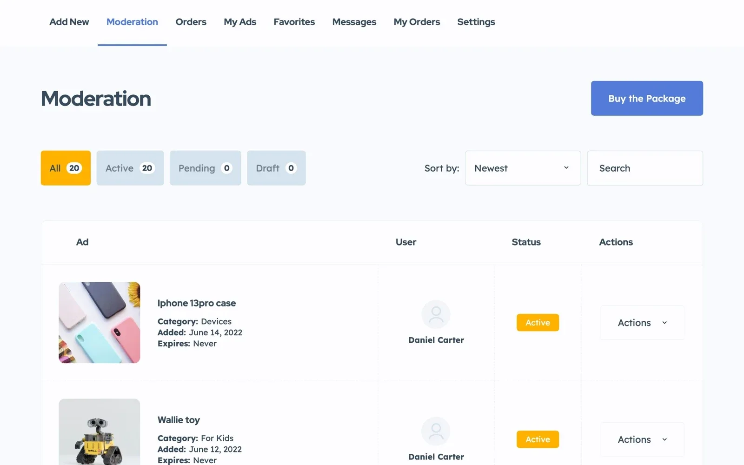Open the Sort by Newest dropdown
744x465 pixels.
click(523, 168)
